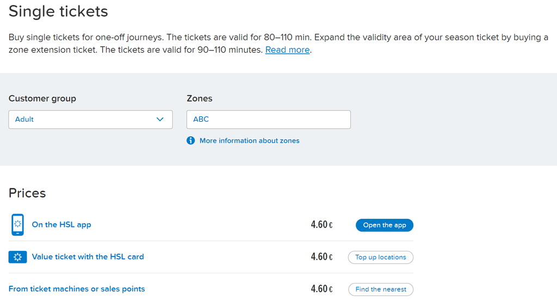
Task: Click the Zones label above the field
Action: point(199,98)
